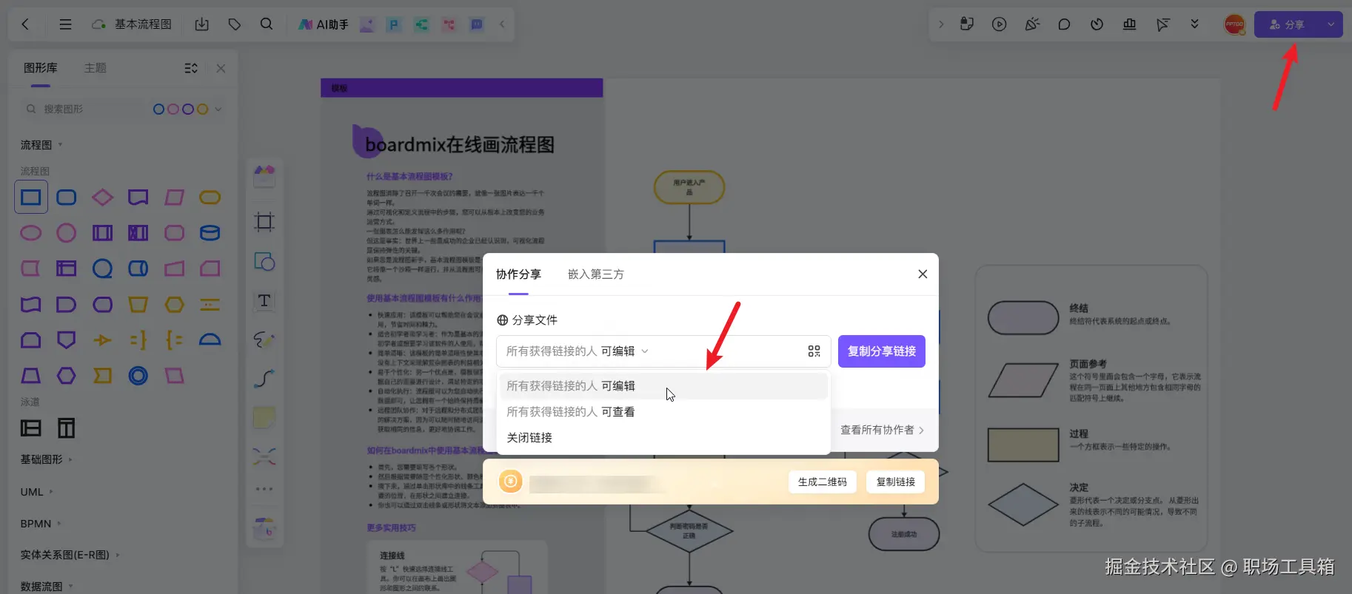The image size is (1352, 594).
Task: Click the back arrow in top bar
Action: (x=25, y=24)
